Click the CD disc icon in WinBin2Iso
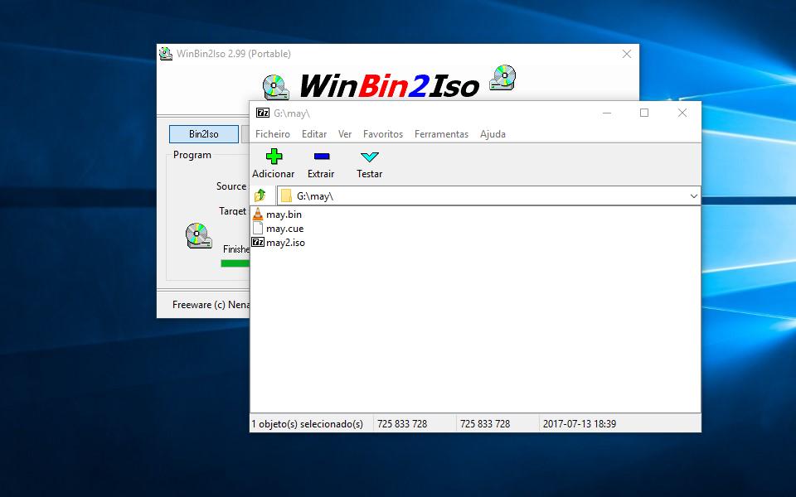 point(197,234)
